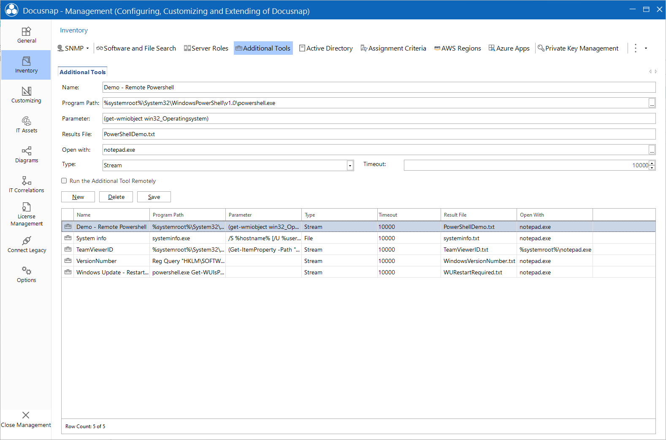Browse for Open with program

click(x=652, y=150)
